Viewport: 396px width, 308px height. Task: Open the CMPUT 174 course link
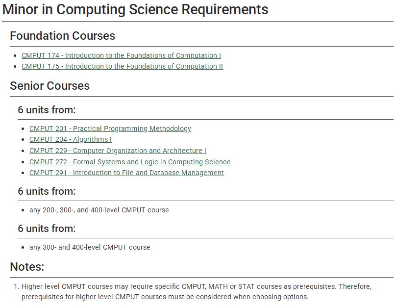(121, 55)
